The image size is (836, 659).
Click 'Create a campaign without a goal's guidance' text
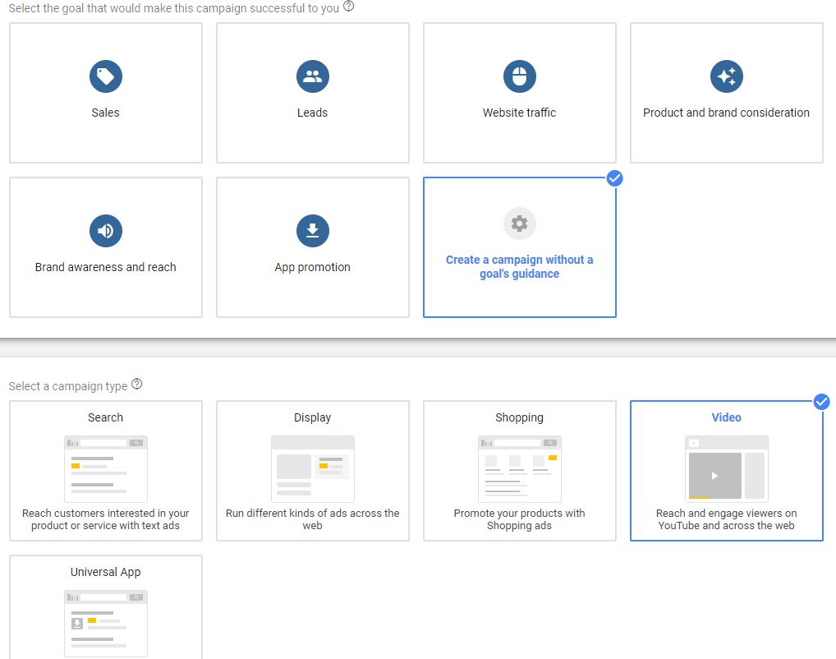pos(519,267)
